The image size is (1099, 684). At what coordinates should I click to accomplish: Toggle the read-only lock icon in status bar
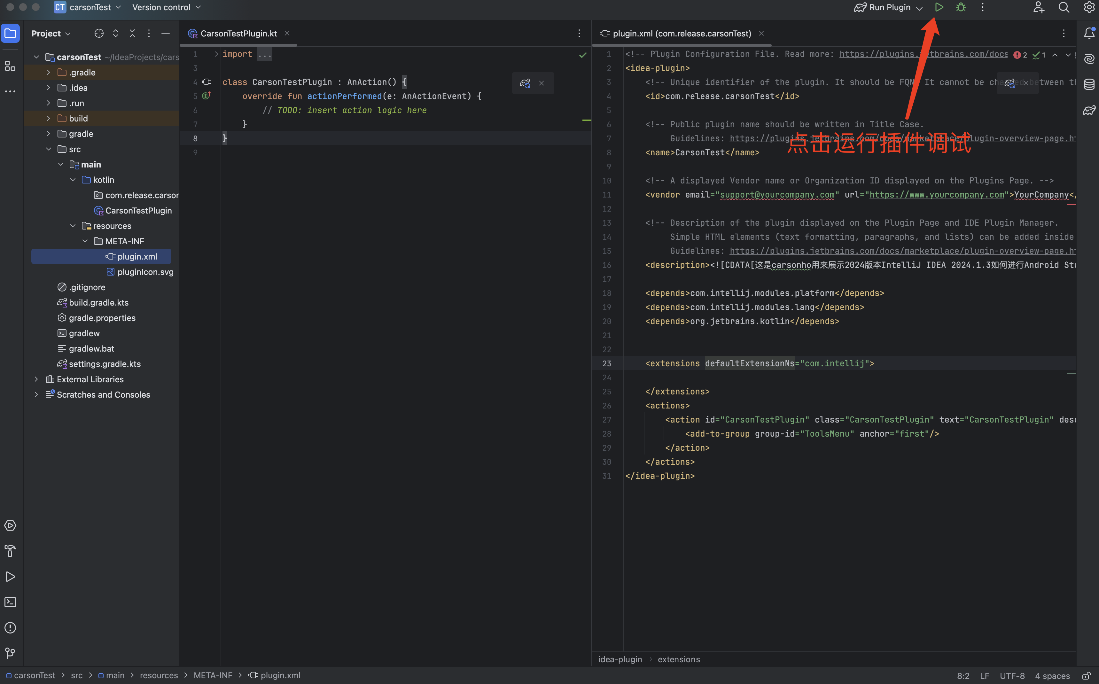tap(1086, 675)
